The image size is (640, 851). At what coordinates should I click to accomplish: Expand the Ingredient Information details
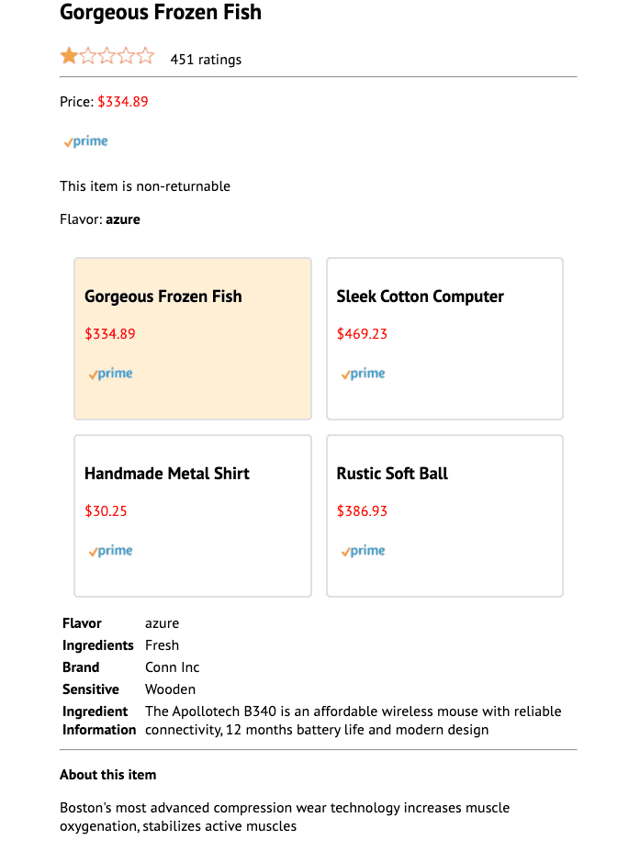tap(98, 720)
